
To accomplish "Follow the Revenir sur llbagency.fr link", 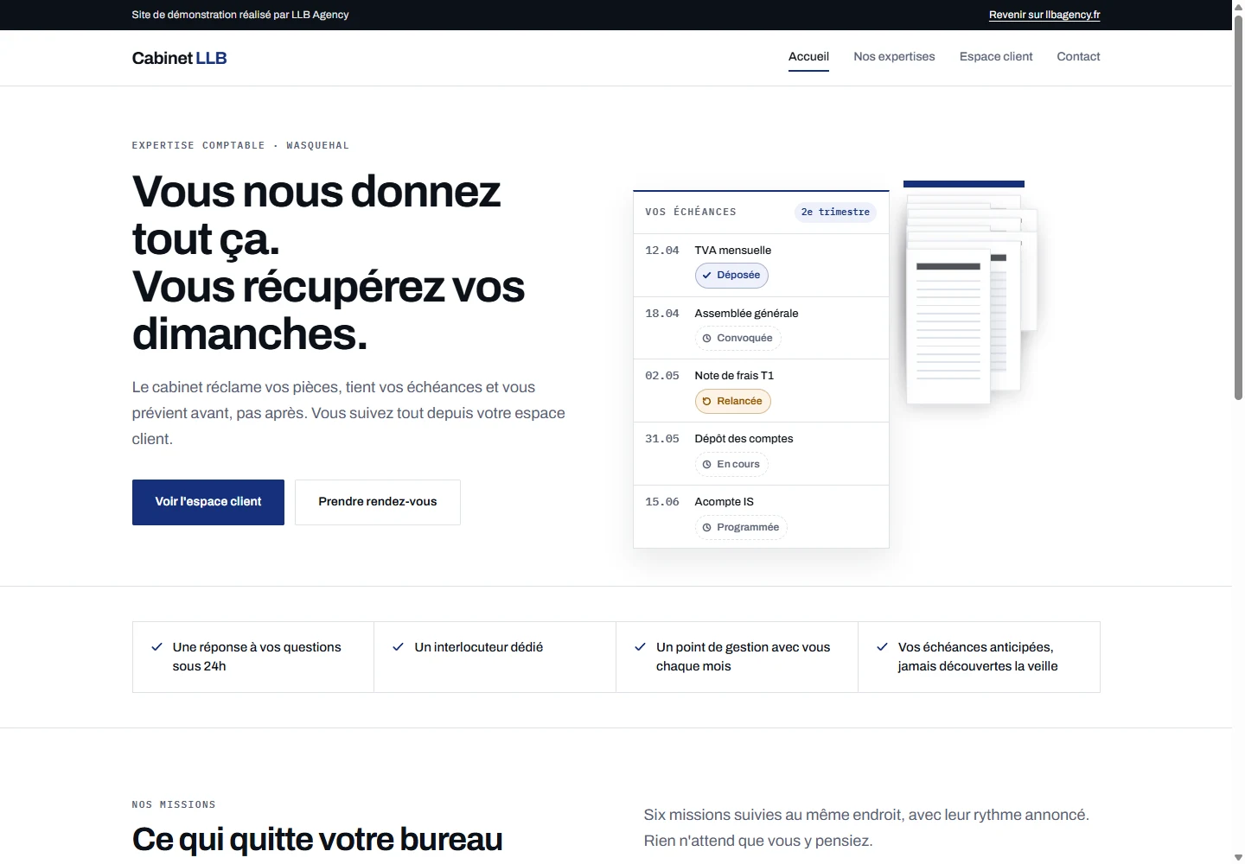I will (x=1044, y=15).
